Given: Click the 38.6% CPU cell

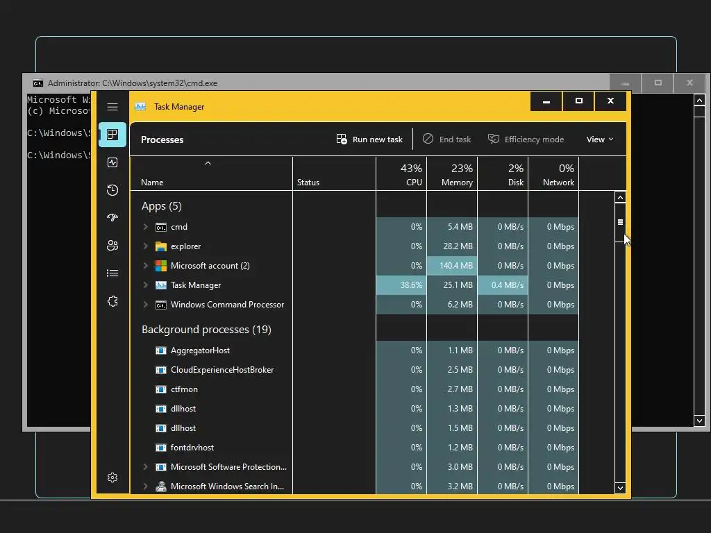Looking at the screenshot, I should 401,285.
